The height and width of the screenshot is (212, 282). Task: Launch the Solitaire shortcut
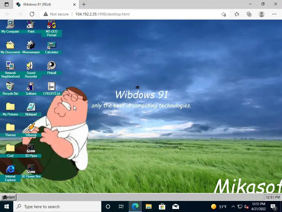point(31,89)
